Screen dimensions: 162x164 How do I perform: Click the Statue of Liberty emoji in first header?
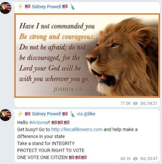(x=72, y=6)
